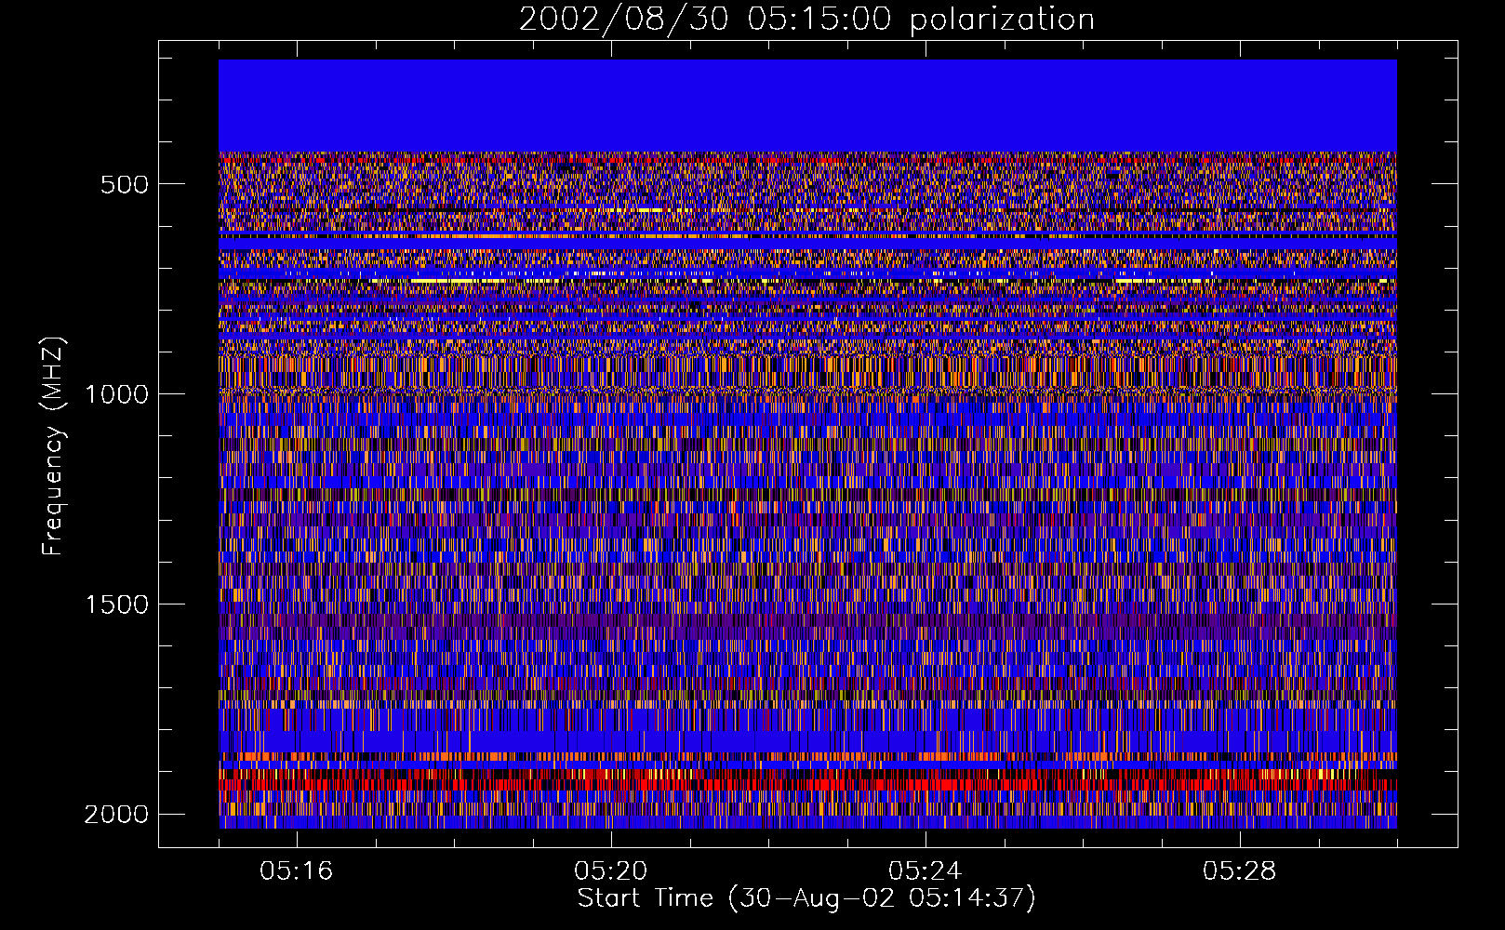Click the plot title "2002/08/30 05:15:00 polarization"
The image size is (1505, 930).
point(806,20)
